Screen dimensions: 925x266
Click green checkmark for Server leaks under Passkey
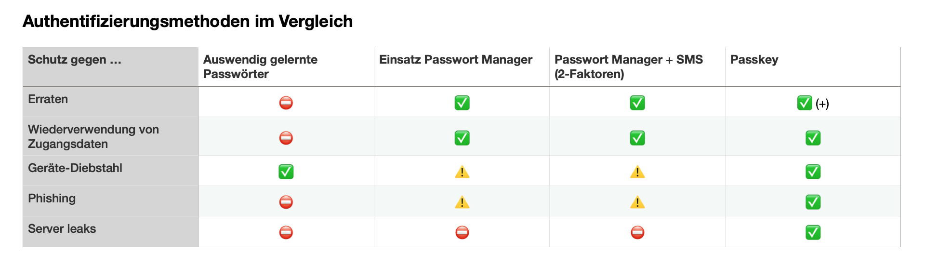[x=813, y=232]
